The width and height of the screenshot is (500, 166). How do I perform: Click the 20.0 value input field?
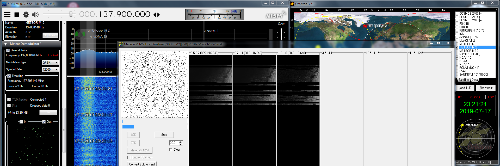pos(174,143)
